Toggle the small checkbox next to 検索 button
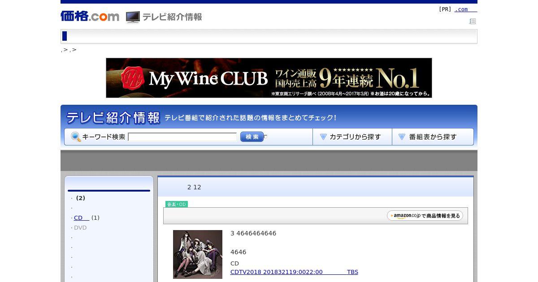 [265, 137]
